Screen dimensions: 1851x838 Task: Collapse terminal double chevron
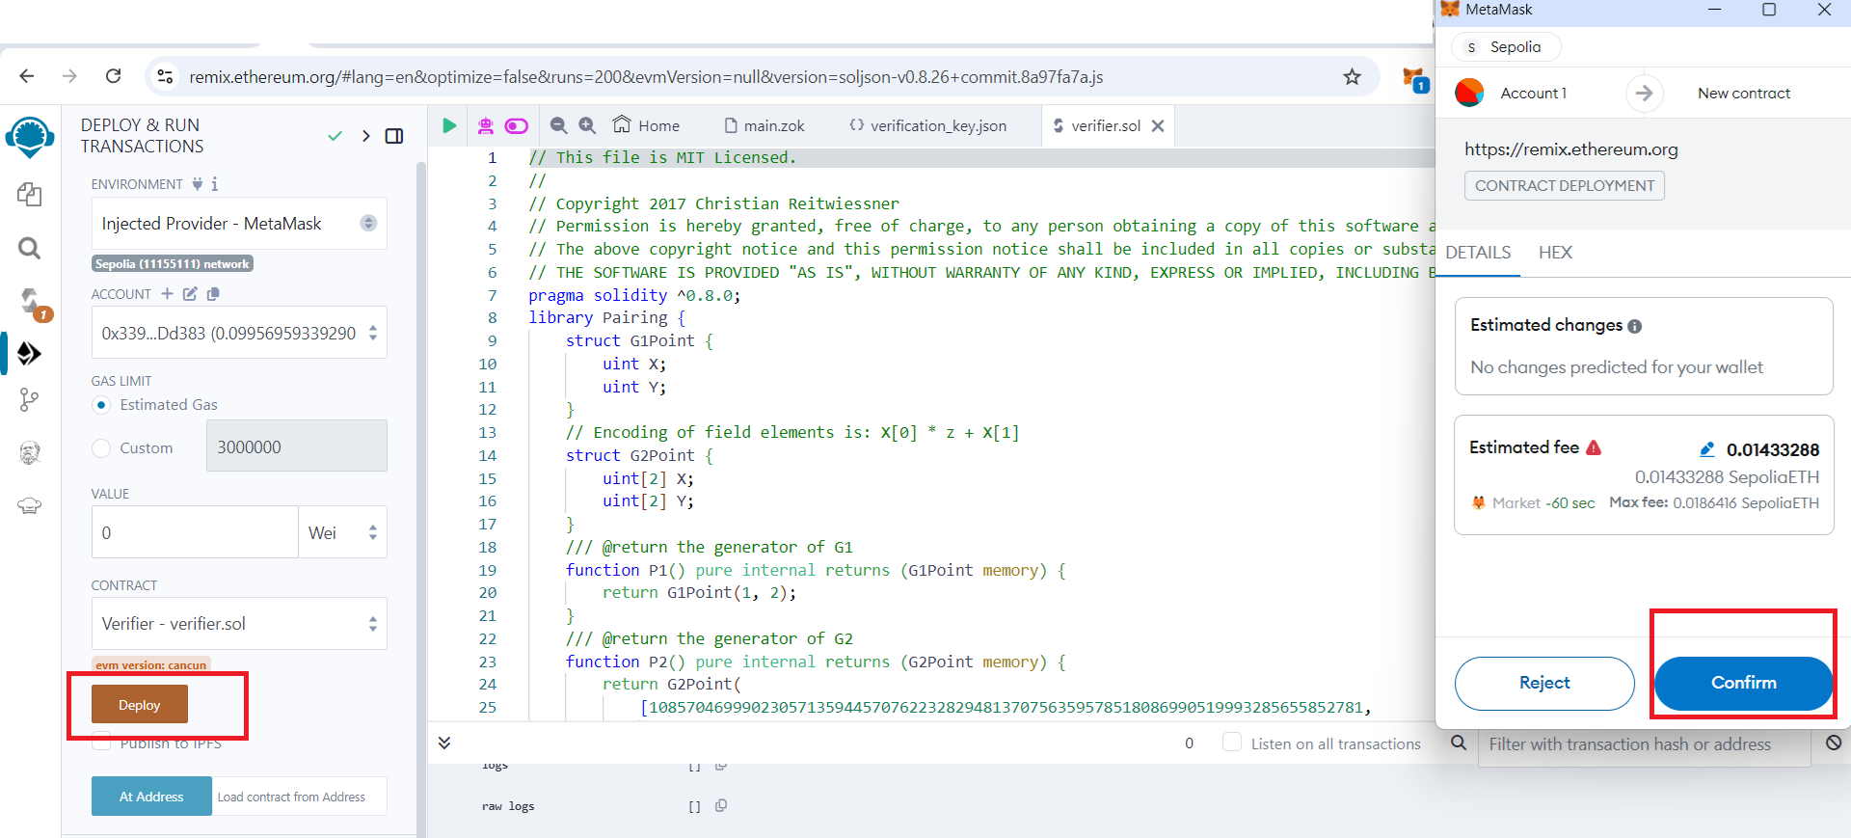444,743
